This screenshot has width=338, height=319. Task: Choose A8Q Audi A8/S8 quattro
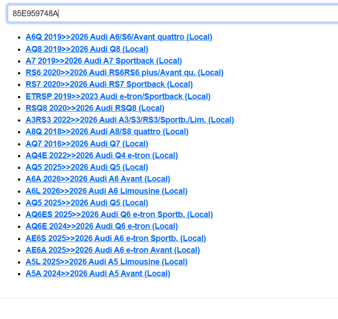click(x=107, y=132)
